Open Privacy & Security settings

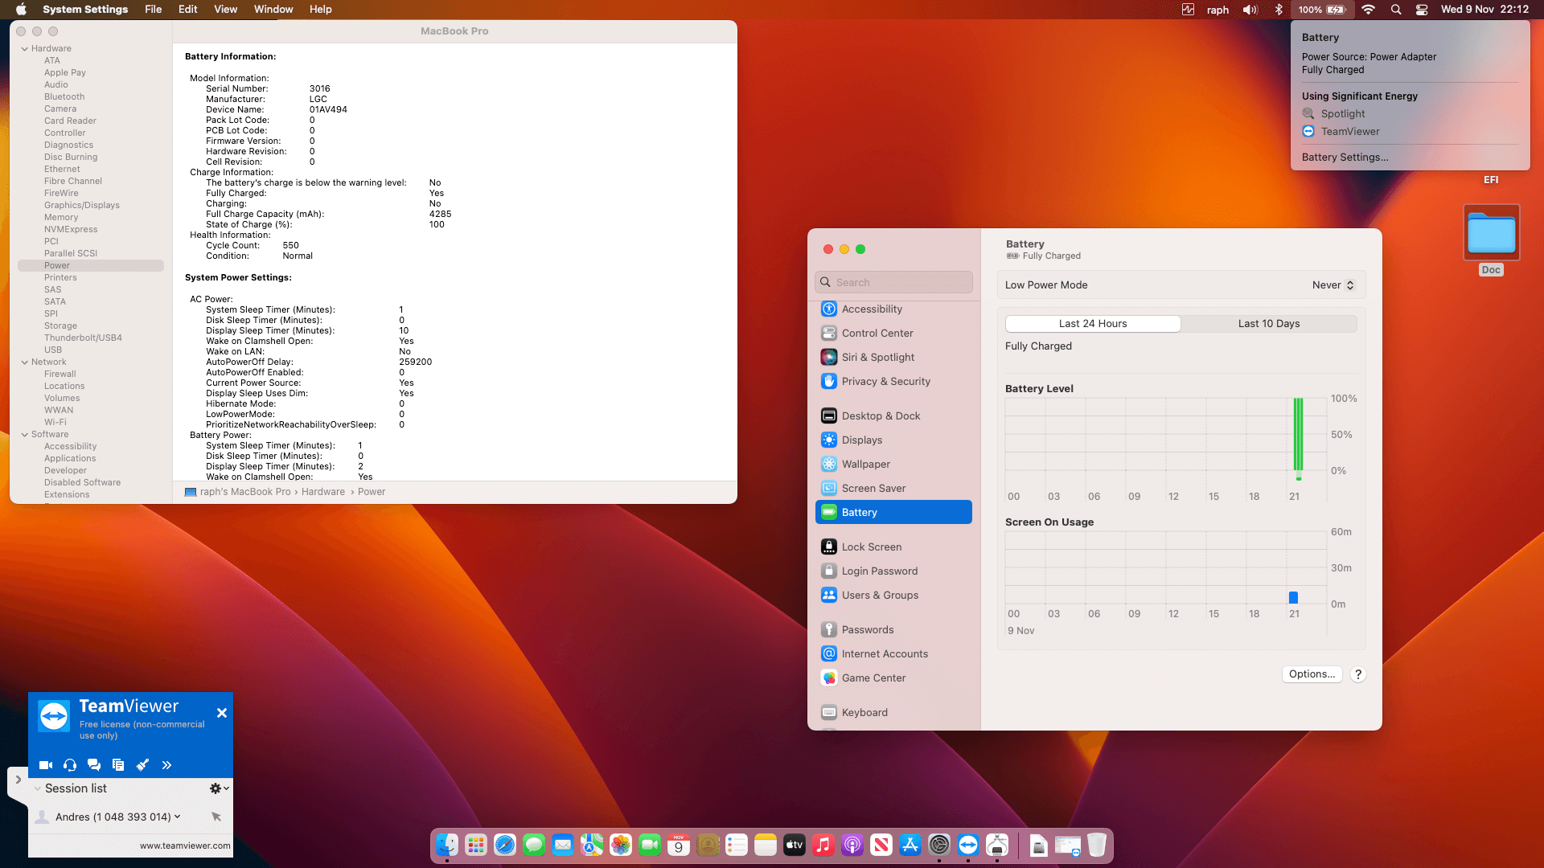(x=893, y=382)
